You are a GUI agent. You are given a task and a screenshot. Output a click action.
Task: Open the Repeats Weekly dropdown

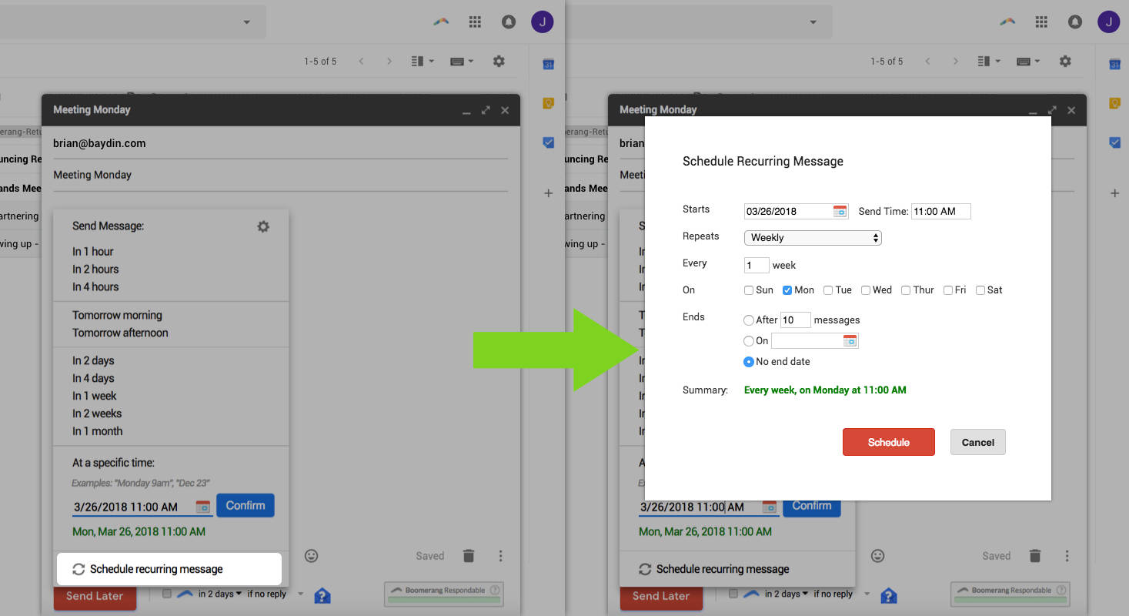click(812, 237)
